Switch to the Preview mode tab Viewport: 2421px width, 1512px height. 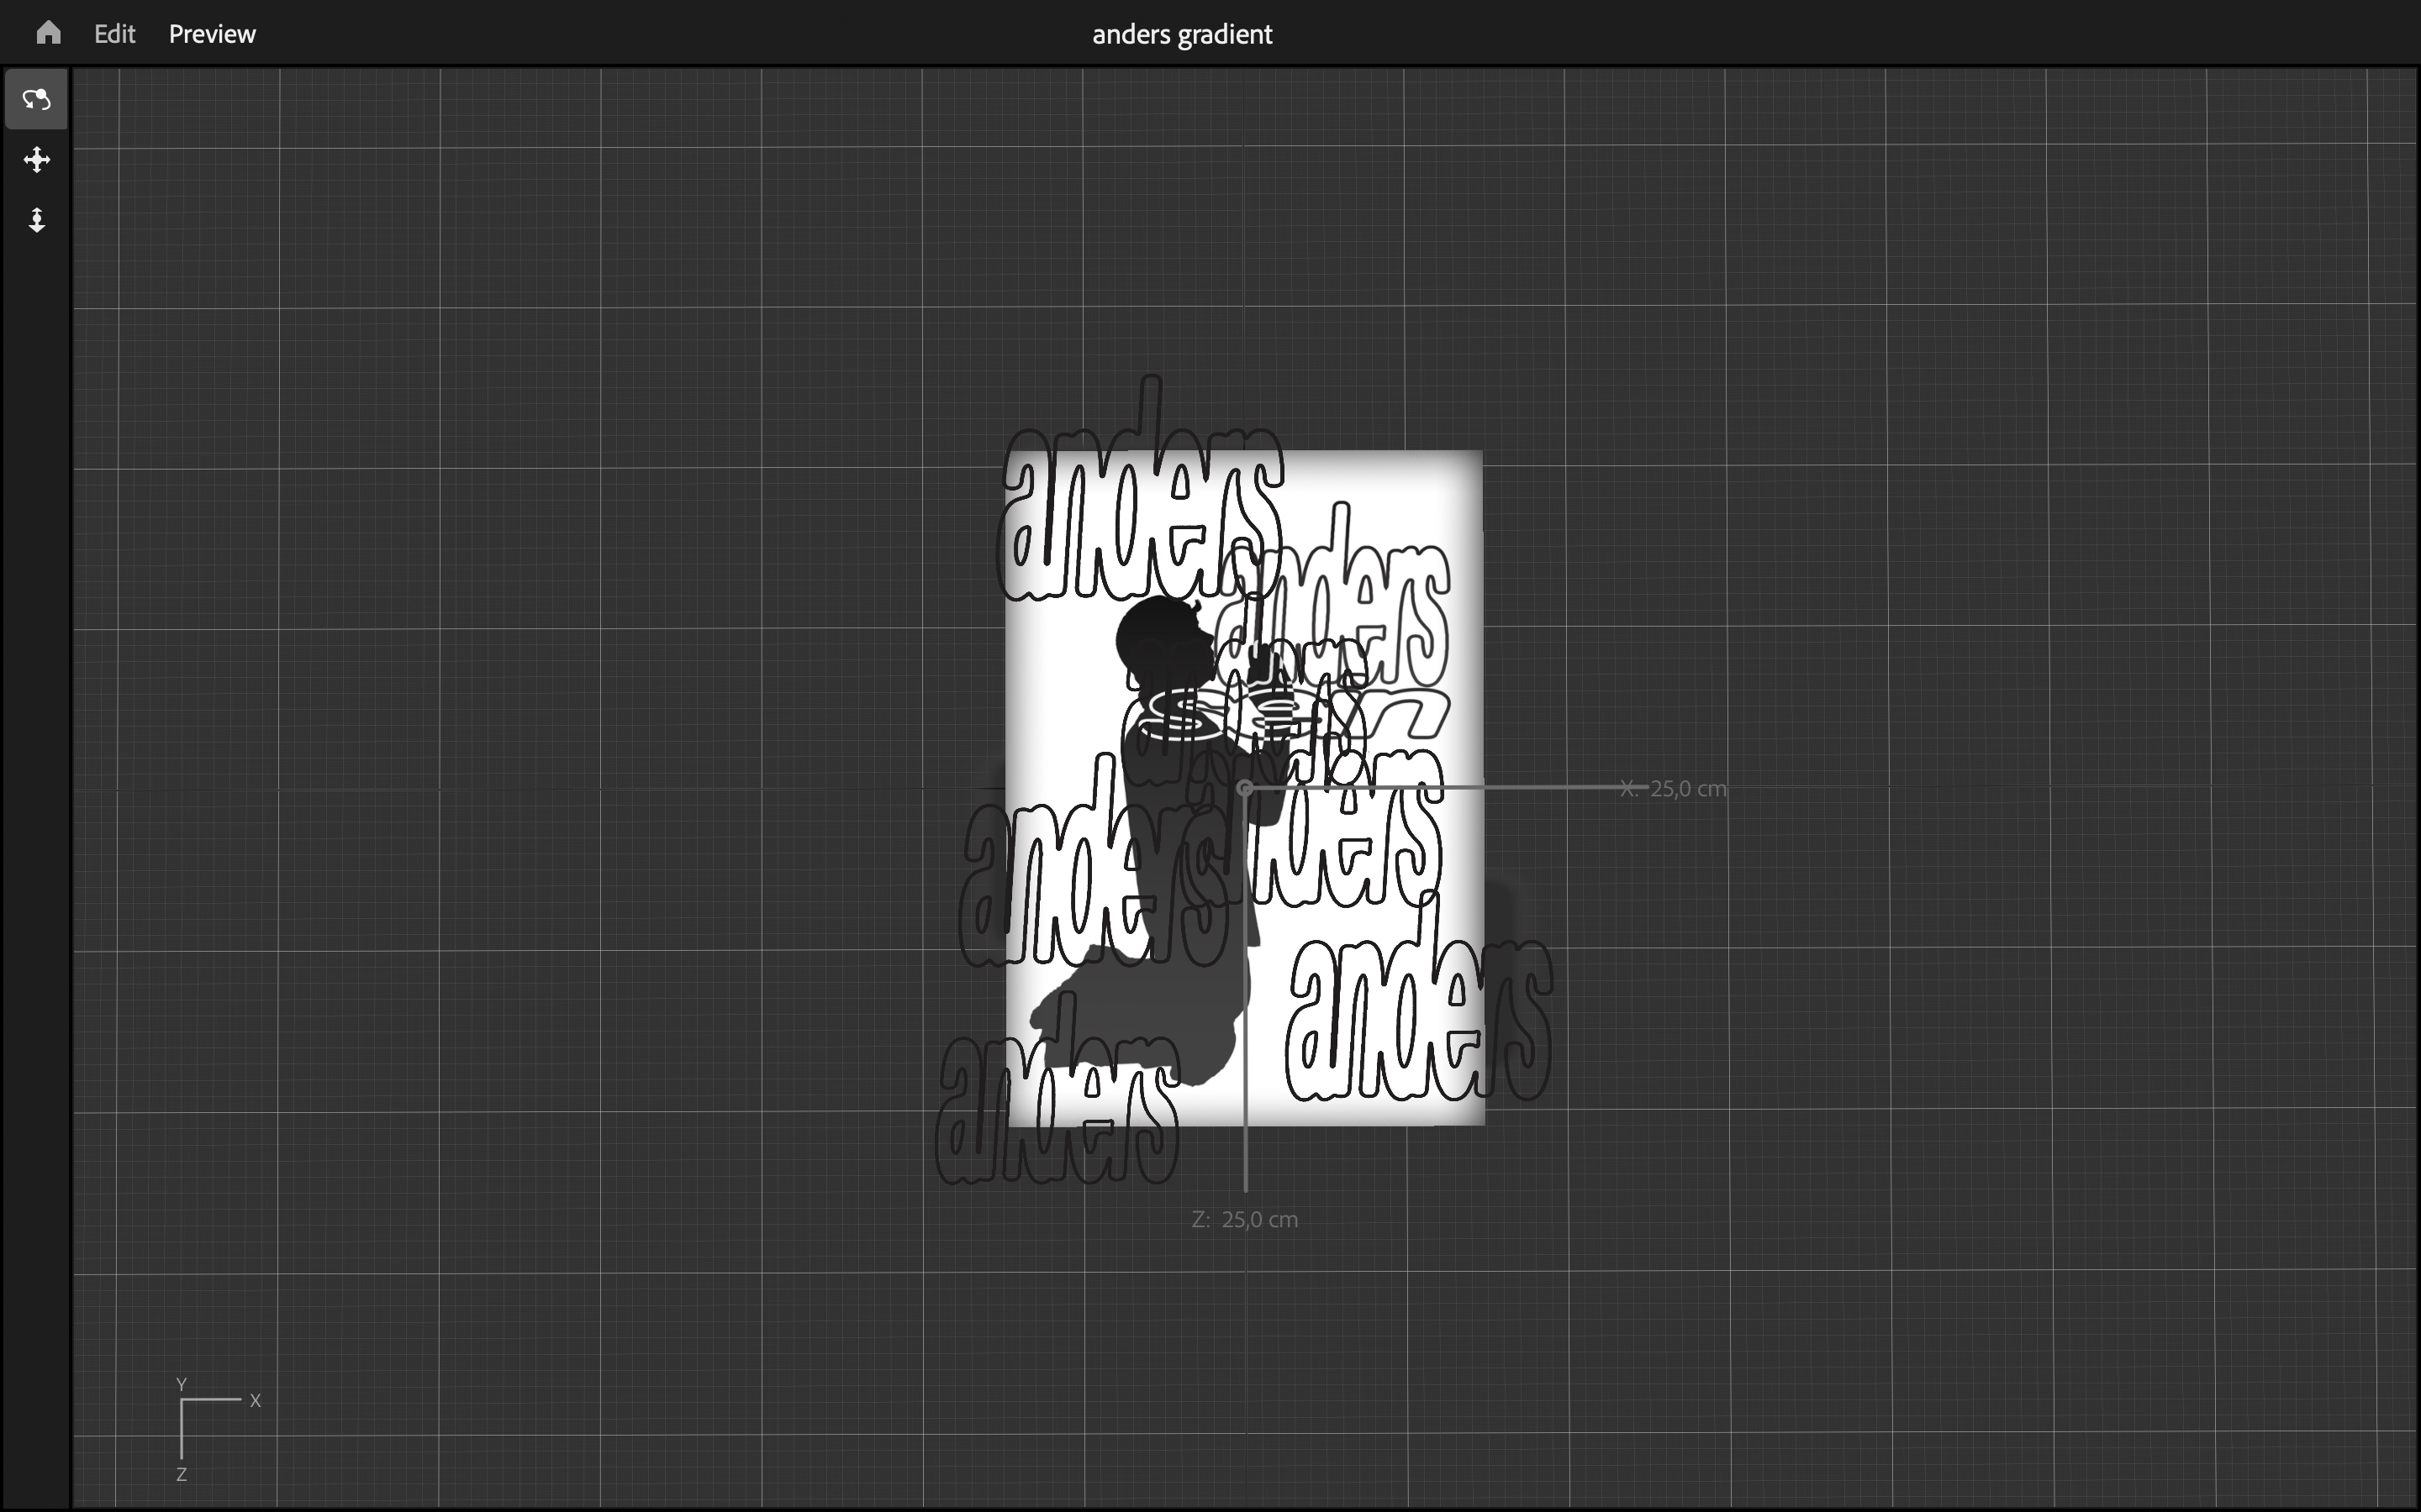point(212,33)
